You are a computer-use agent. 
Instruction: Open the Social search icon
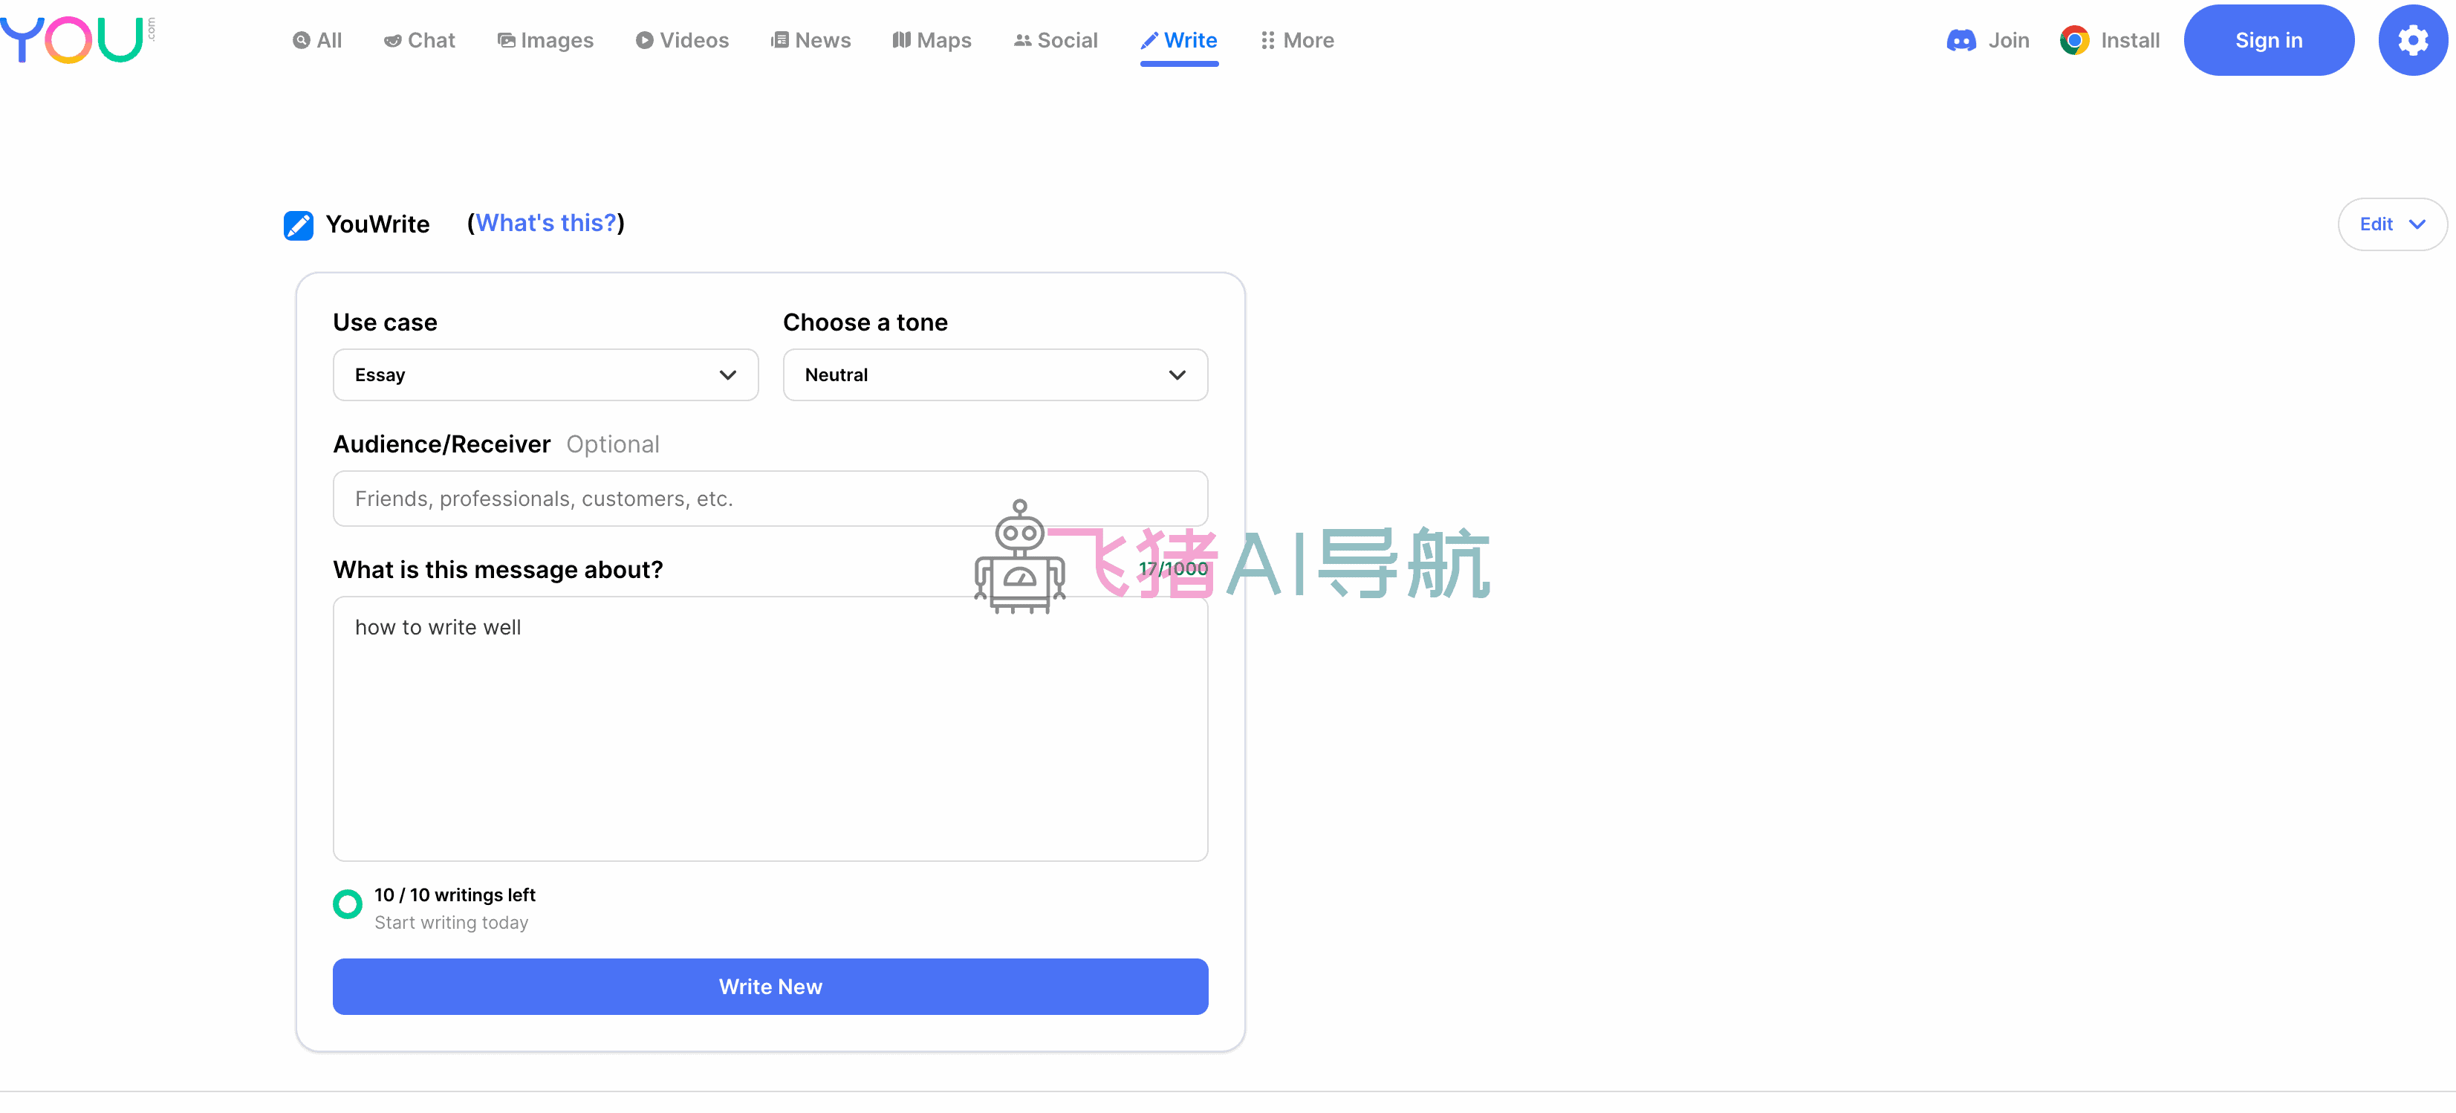[x=1023, y=40]
